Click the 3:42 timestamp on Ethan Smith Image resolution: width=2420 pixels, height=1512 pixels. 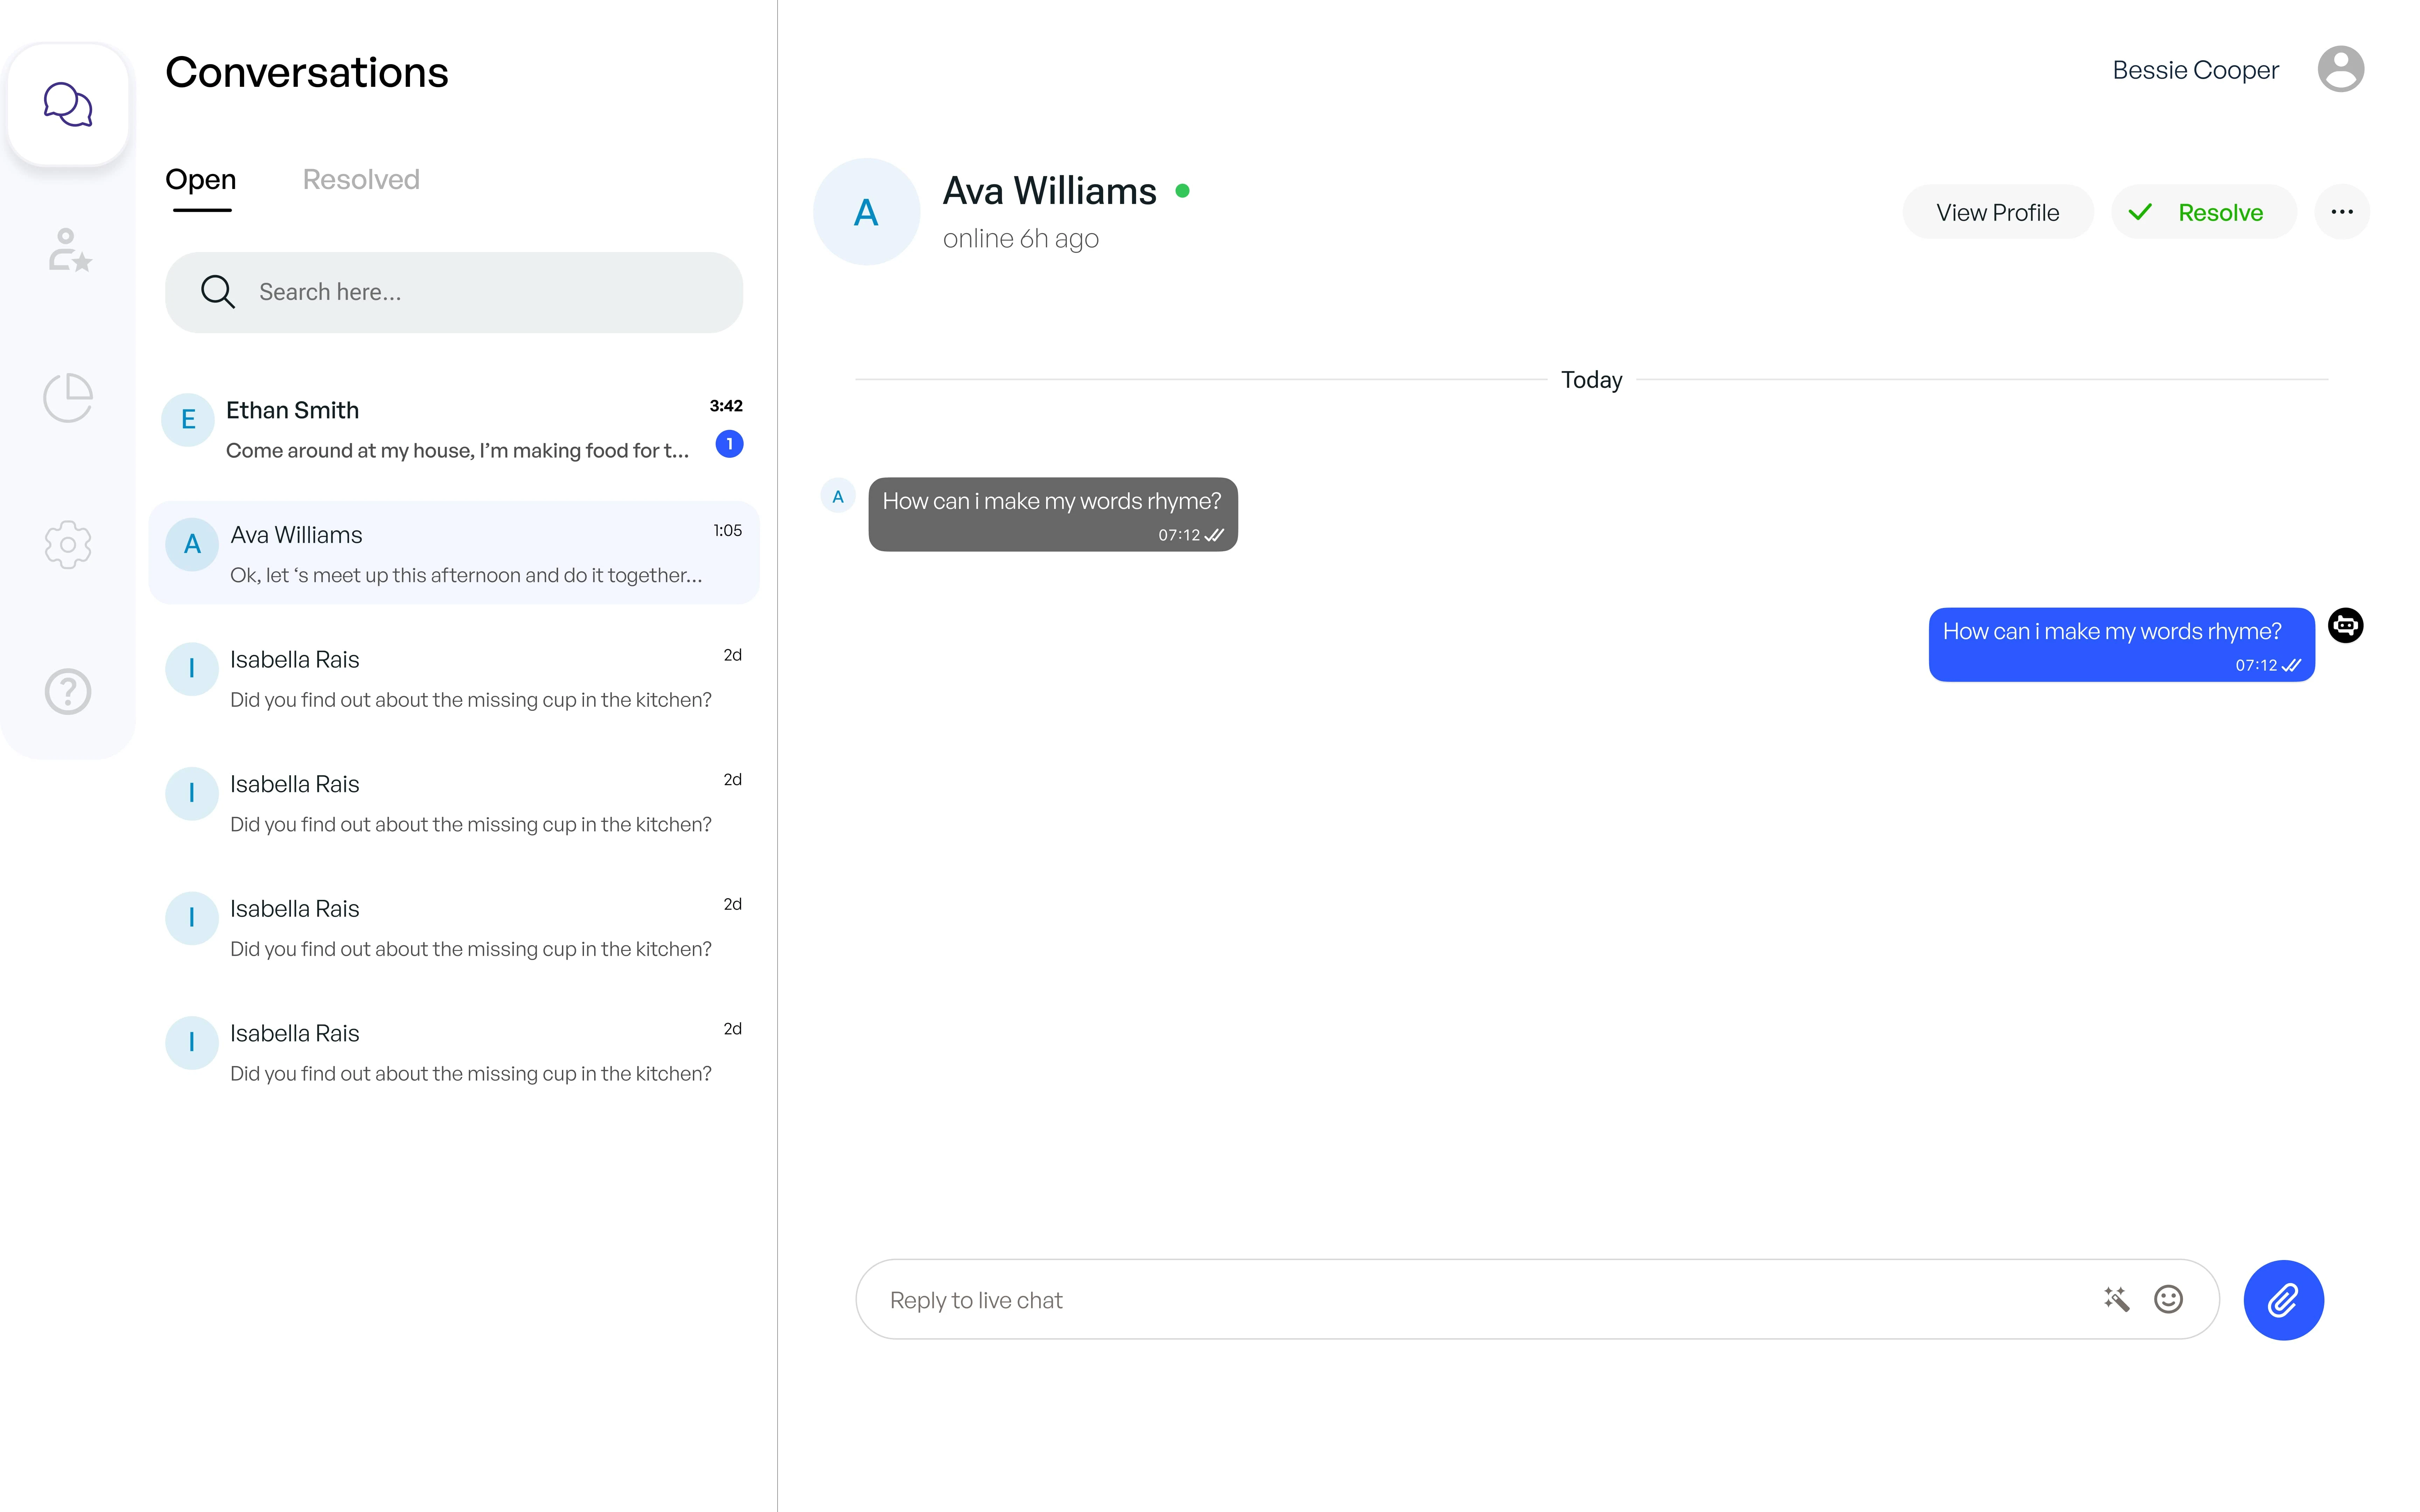coord(726,406)
